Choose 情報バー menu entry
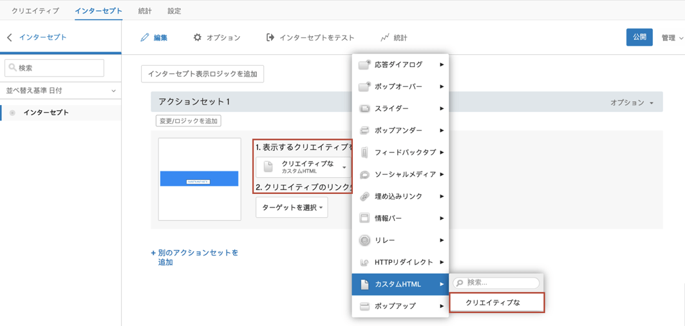Image resolution: width=685 pixels, height=326 pixels. click(400, 218)
